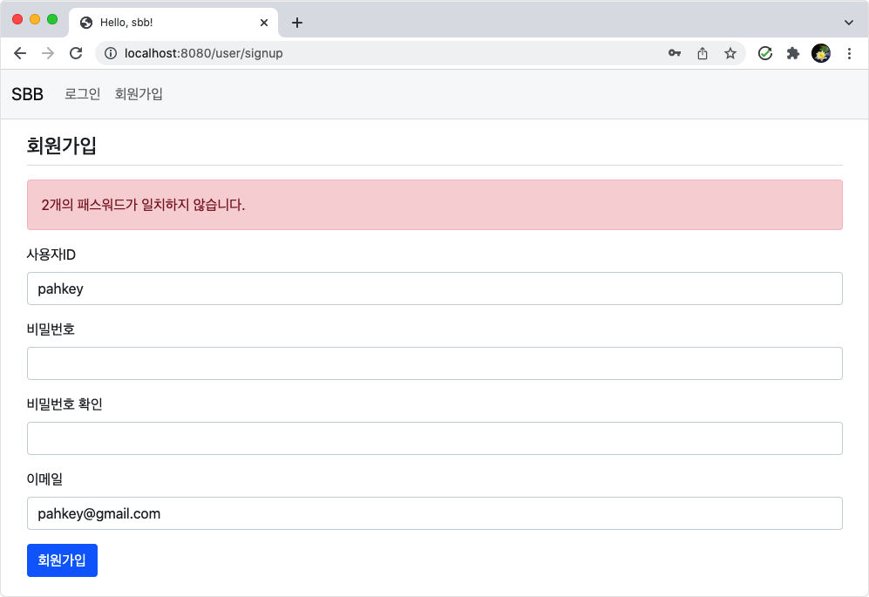The width and height of the screenshot is (869, 597).
Task: Expand the tab search chevron
Action: (x=848, y=23)
